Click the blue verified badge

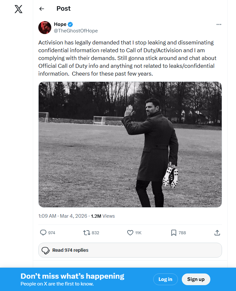pos(70,24)
